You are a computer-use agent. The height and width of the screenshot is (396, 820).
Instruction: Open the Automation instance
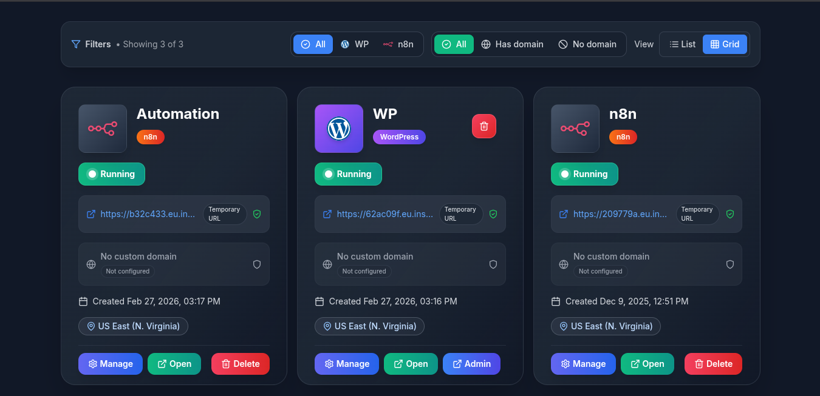point(174,364)
